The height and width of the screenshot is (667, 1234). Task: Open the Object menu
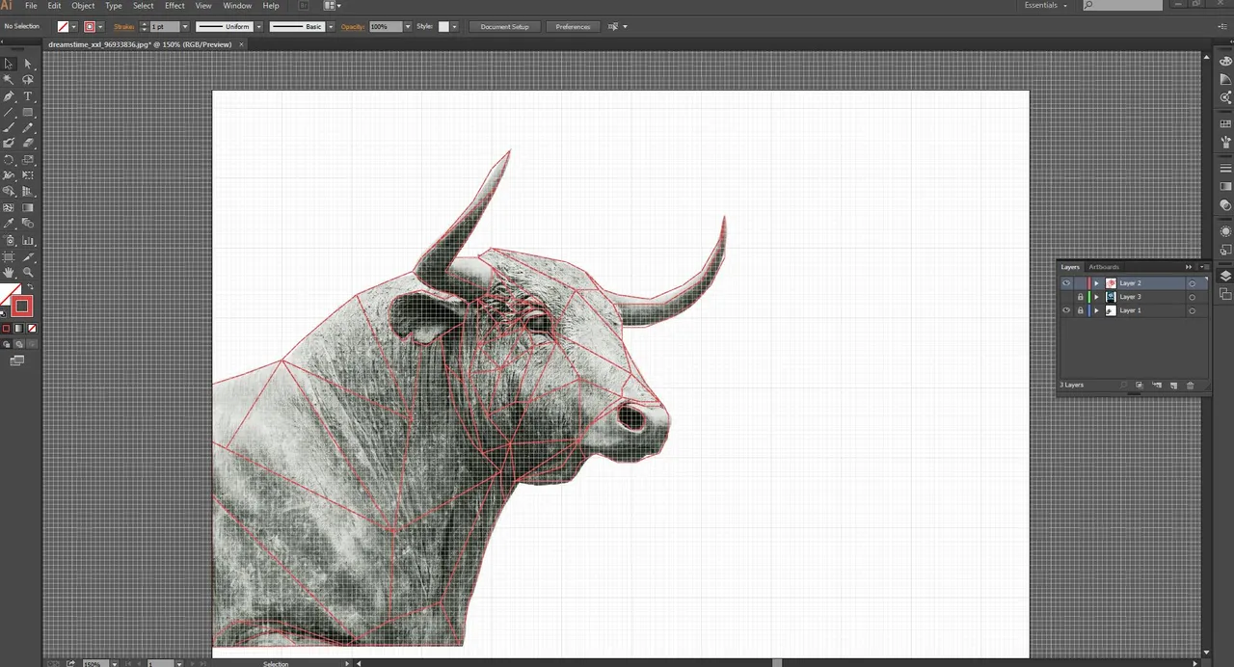click(83, 6)
